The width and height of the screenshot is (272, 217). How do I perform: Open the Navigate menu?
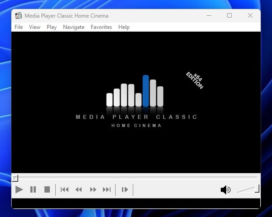click(x=74, y=27)
